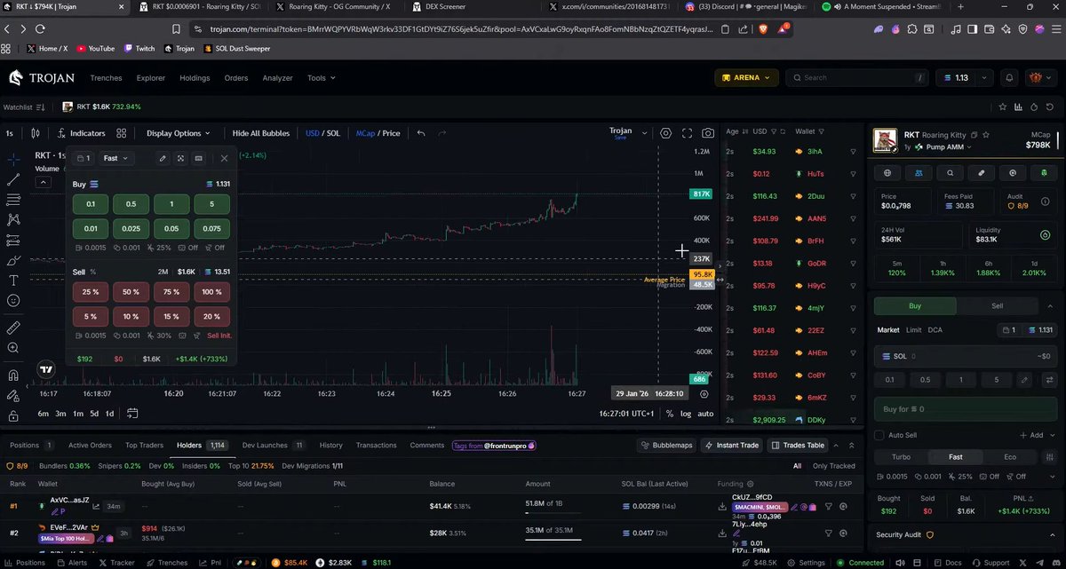
Task: Open the token website globe icon
Action: 887,172
